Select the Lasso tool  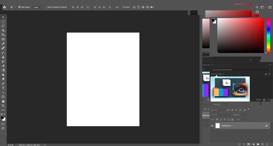(3, 26)
